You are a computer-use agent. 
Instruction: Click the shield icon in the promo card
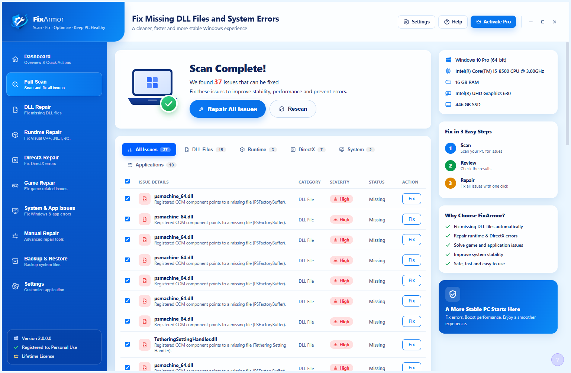pos(453,295)
